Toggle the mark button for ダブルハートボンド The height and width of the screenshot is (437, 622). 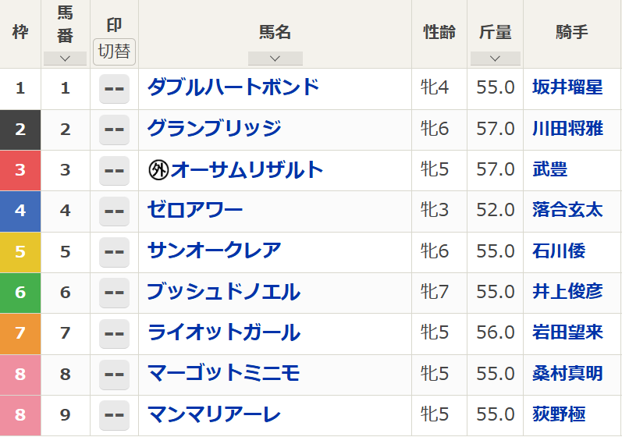(114, 89)
